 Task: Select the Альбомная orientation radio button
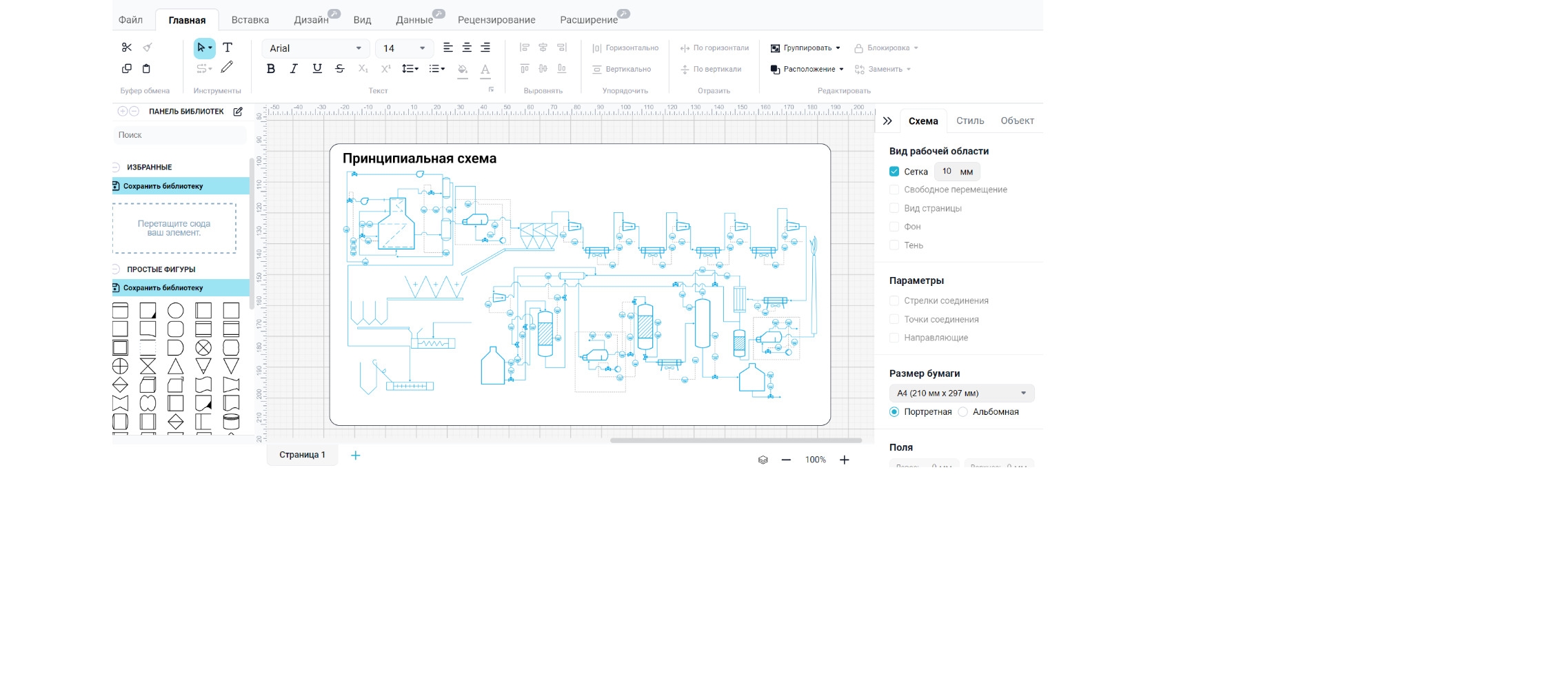[963, 412]
